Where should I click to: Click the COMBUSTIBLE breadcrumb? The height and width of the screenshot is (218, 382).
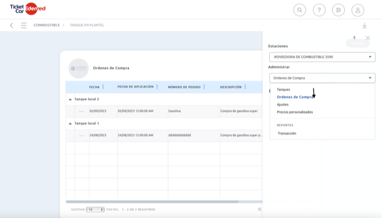click(47, 25)
